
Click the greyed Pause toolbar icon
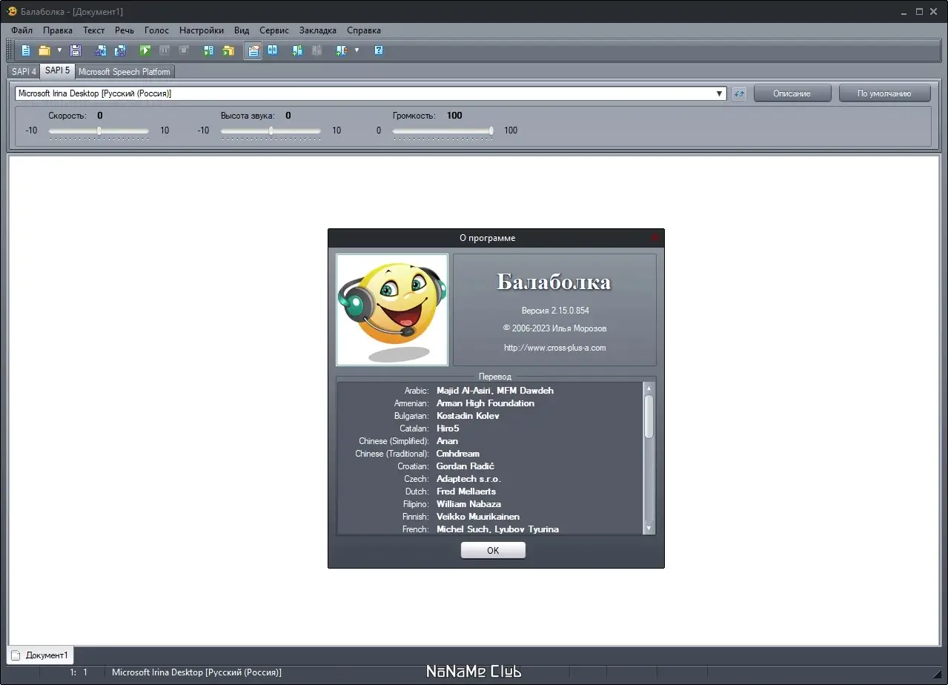pos(165,50)
